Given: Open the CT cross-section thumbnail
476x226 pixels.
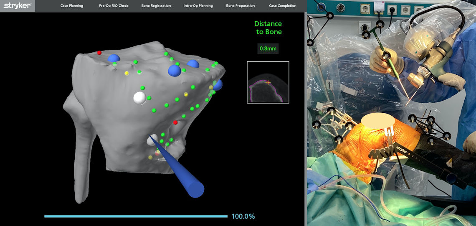Looking at the screenshot, I should pyautogui.click(x=268, y=82).
